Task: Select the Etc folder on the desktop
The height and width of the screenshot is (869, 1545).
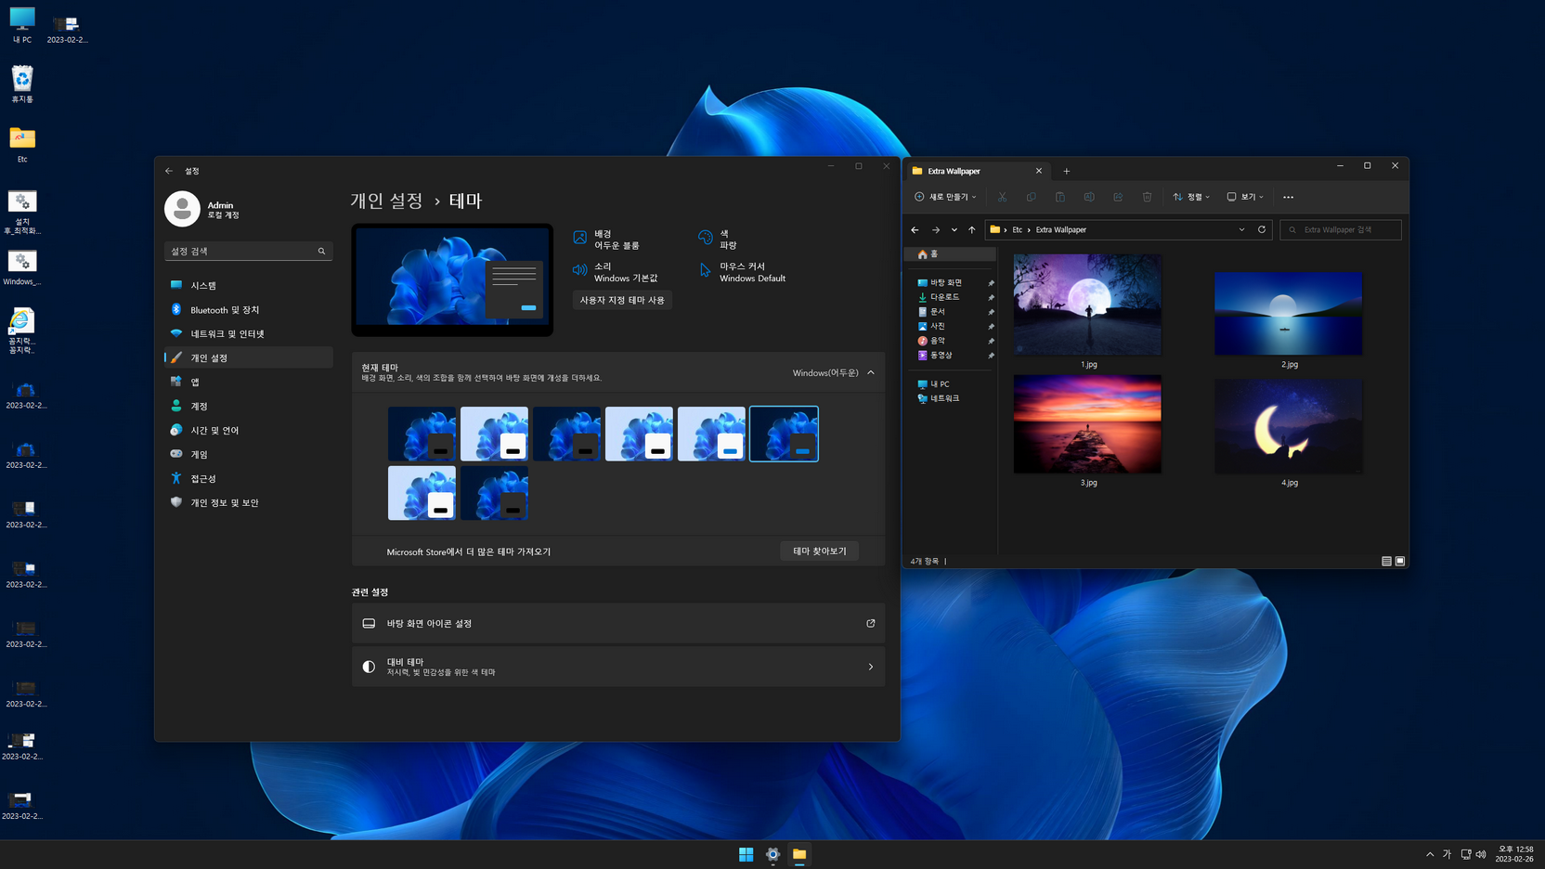Action: click(x=22, y=145)
